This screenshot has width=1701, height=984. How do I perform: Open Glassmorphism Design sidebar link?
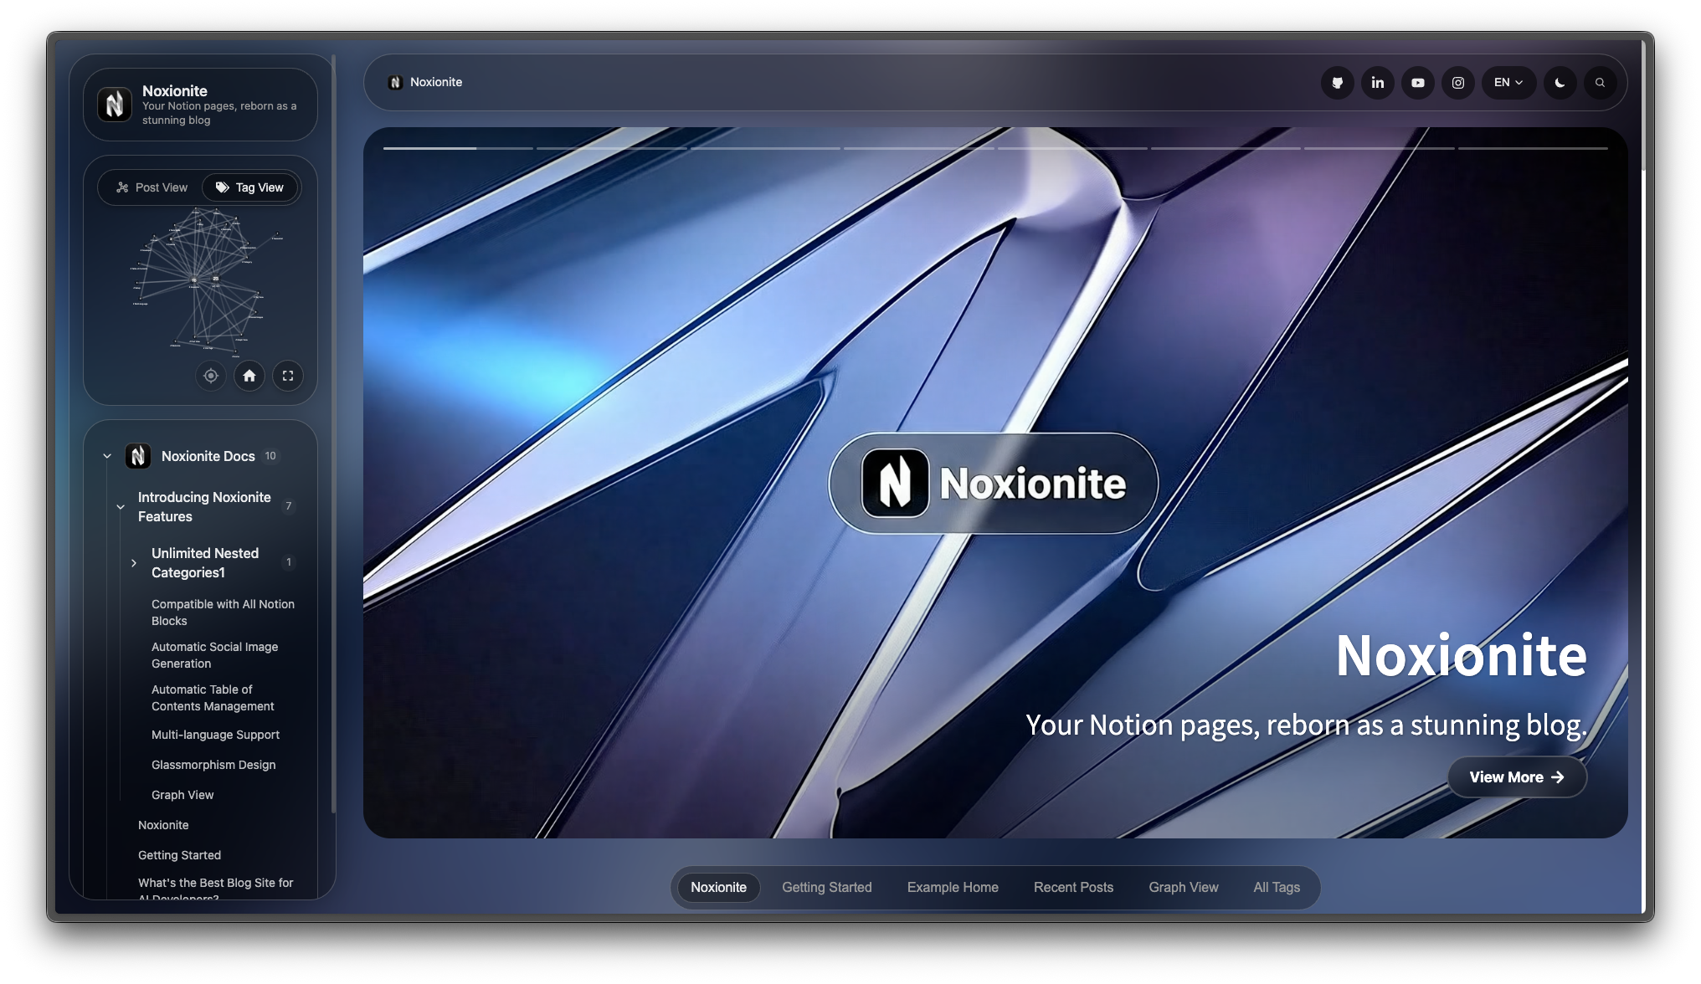[213, 765]
